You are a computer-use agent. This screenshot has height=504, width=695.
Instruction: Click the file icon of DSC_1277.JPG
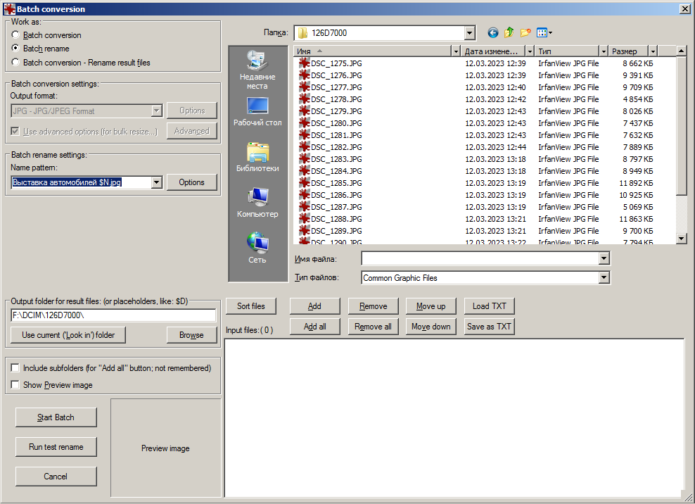(x=304, y=87)
